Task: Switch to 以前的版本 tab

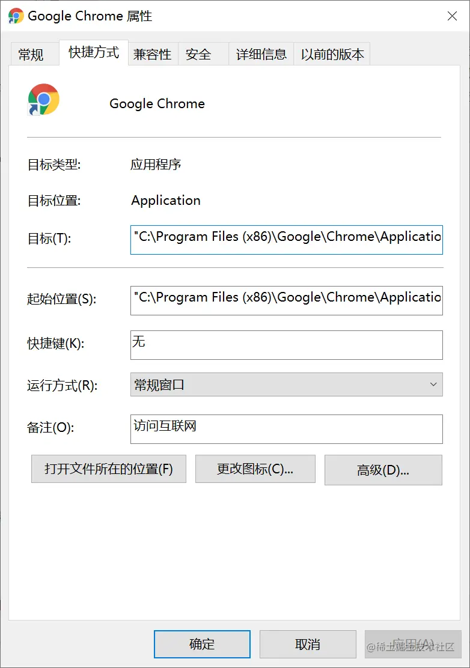Action: [332, 53]
